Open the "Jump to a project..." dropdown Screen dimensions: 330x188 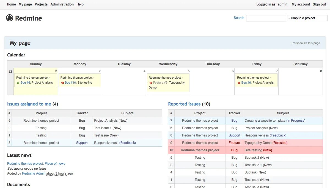(x=307, y=18)
